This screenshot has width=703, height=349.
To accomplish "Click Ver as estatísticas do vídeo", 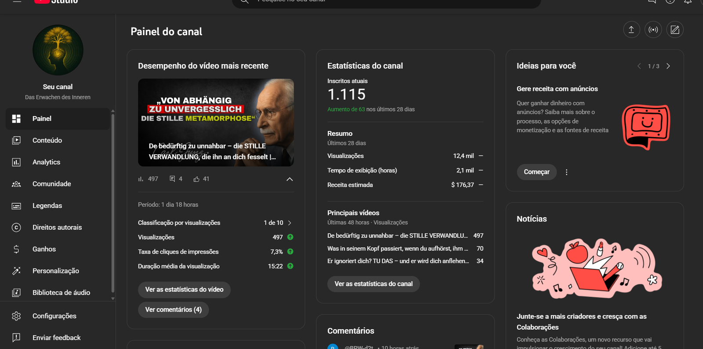I will (184, 290).
